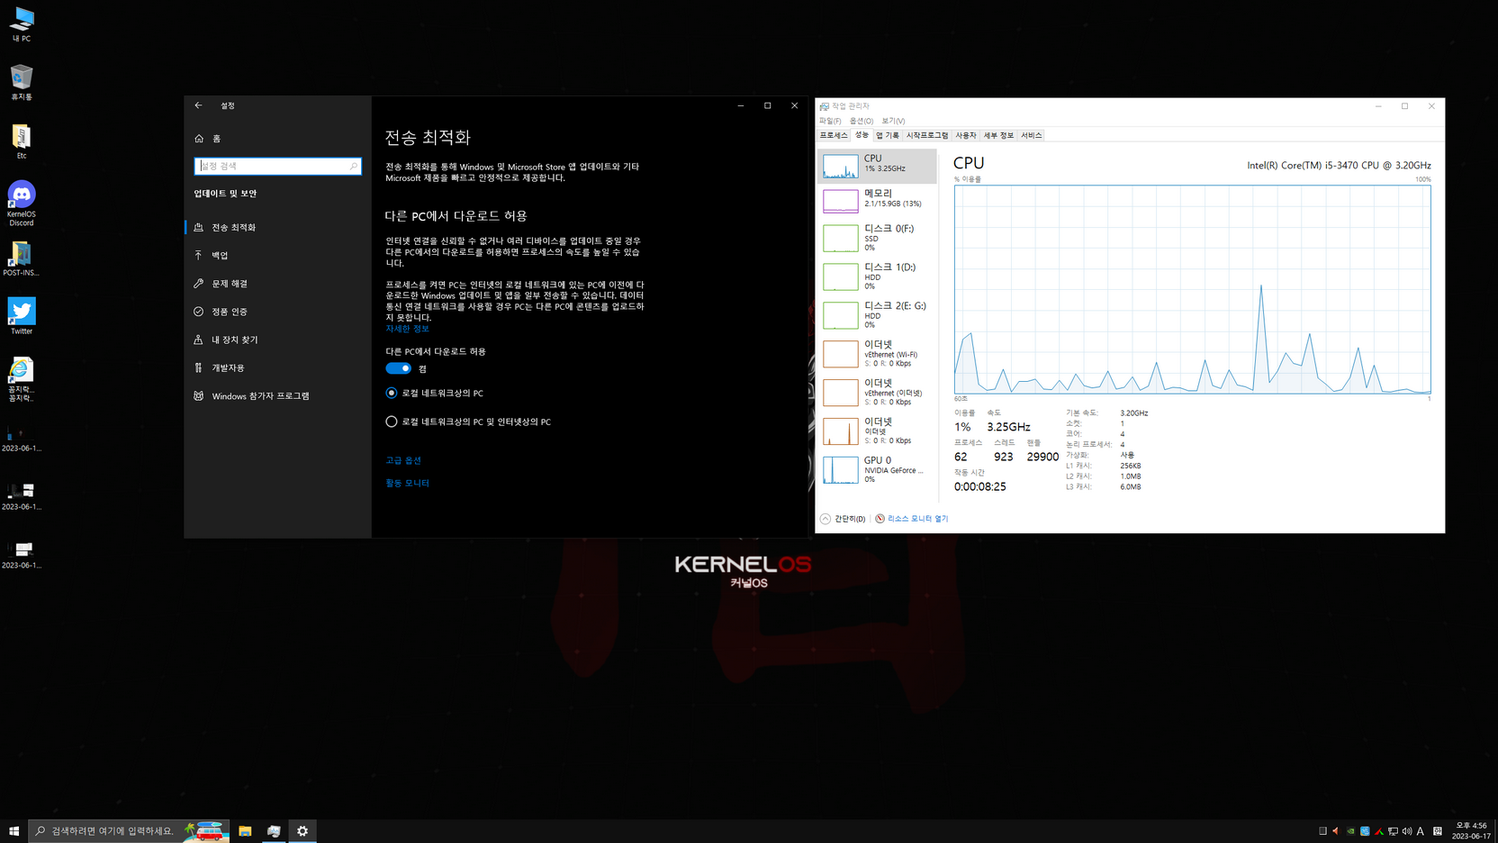Open 개발자용 (For developers) in the sidebar

pos(277,367)
